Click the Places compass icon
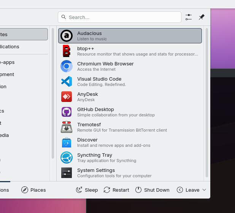Viewport: 235px width, 213px height. point(25,190)
